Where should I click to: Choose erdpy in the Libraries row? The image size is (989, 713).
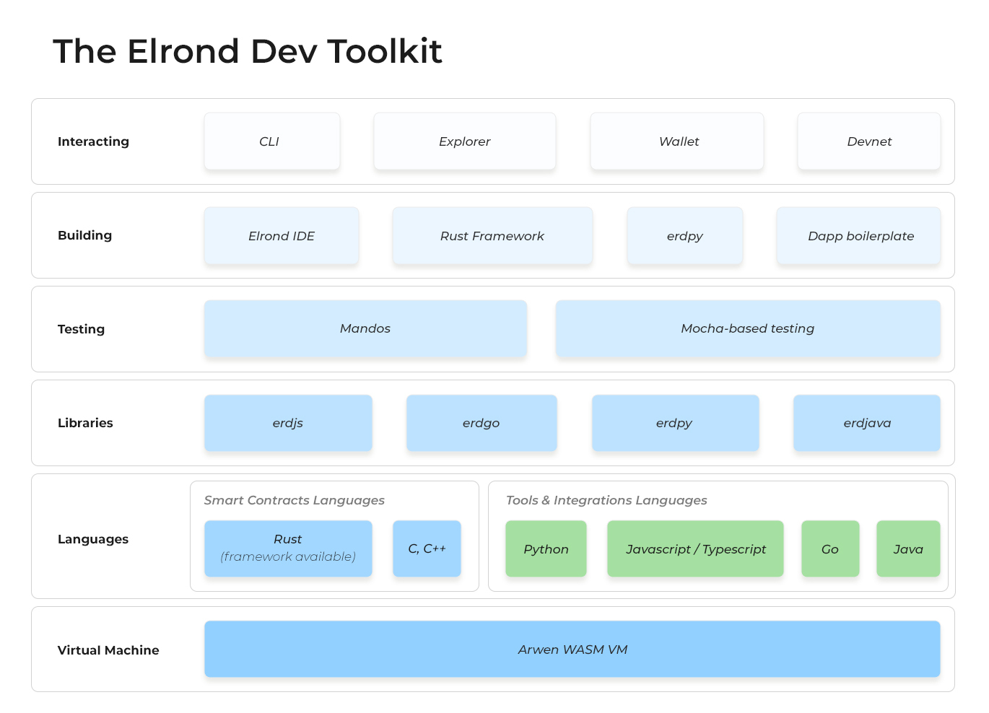[675, 423]
